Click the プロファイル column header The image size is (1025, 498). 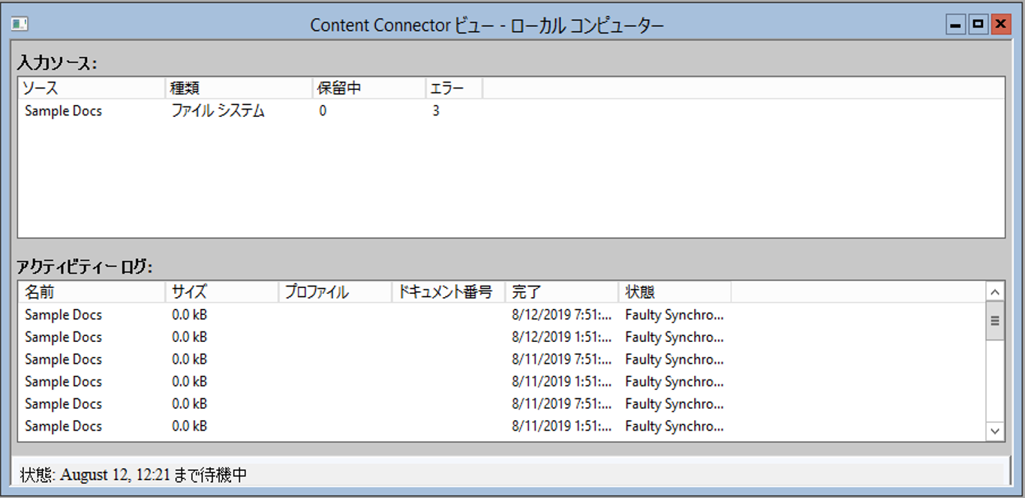pos(335,292)
